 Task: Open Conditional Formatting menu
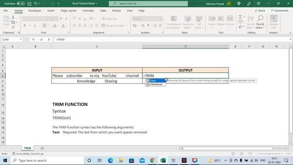[174, 22]
